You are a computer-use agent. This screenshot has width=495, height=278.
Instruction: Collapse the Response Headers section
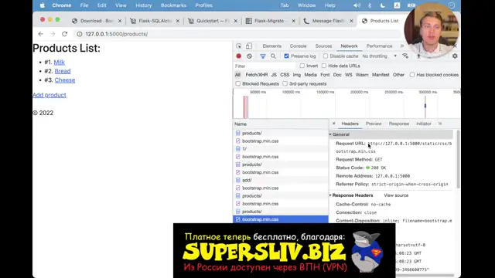click(x=330, y=195)
